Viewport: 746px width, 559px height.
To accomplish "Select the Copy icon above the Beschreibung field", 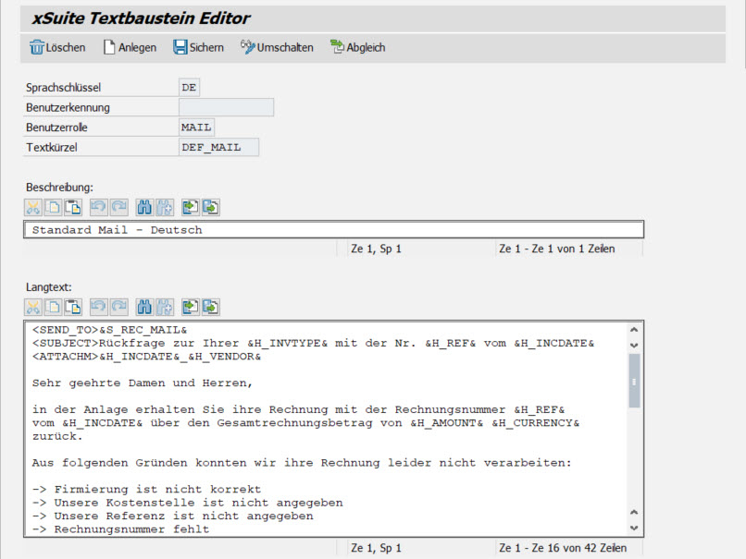I will (x=54, y=207).
